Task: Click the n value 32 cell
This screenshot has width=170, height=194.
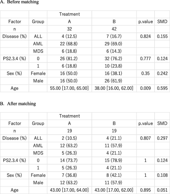Action: [x=69, y=29]
